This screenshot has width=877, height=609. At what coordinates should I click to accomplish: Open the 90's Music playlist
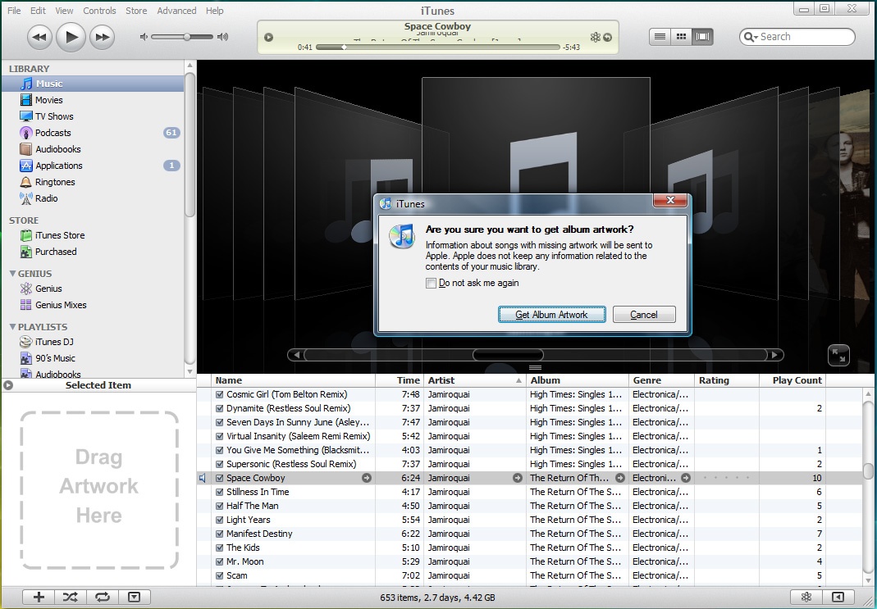coord(93,358)
